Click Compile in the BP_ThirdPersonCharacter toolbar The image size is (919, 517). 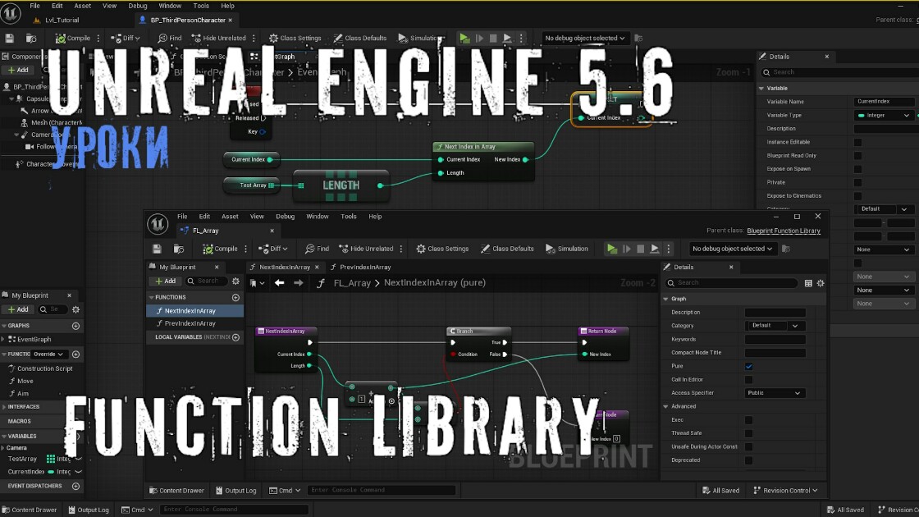point(73,38)
